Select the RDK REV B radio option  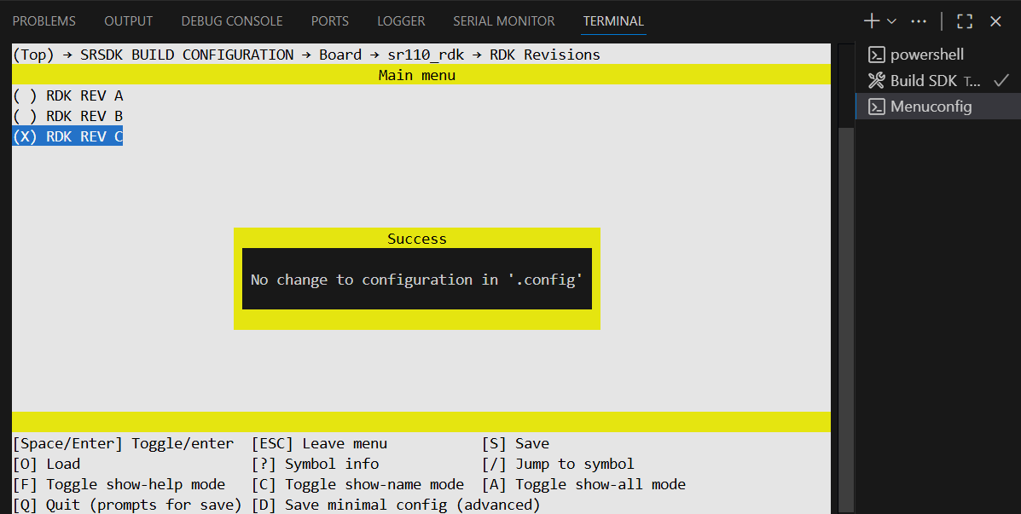(68, 116)
